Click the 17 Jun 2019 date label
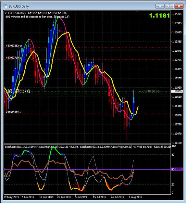The image size is (186, 203). coord(46,197)
